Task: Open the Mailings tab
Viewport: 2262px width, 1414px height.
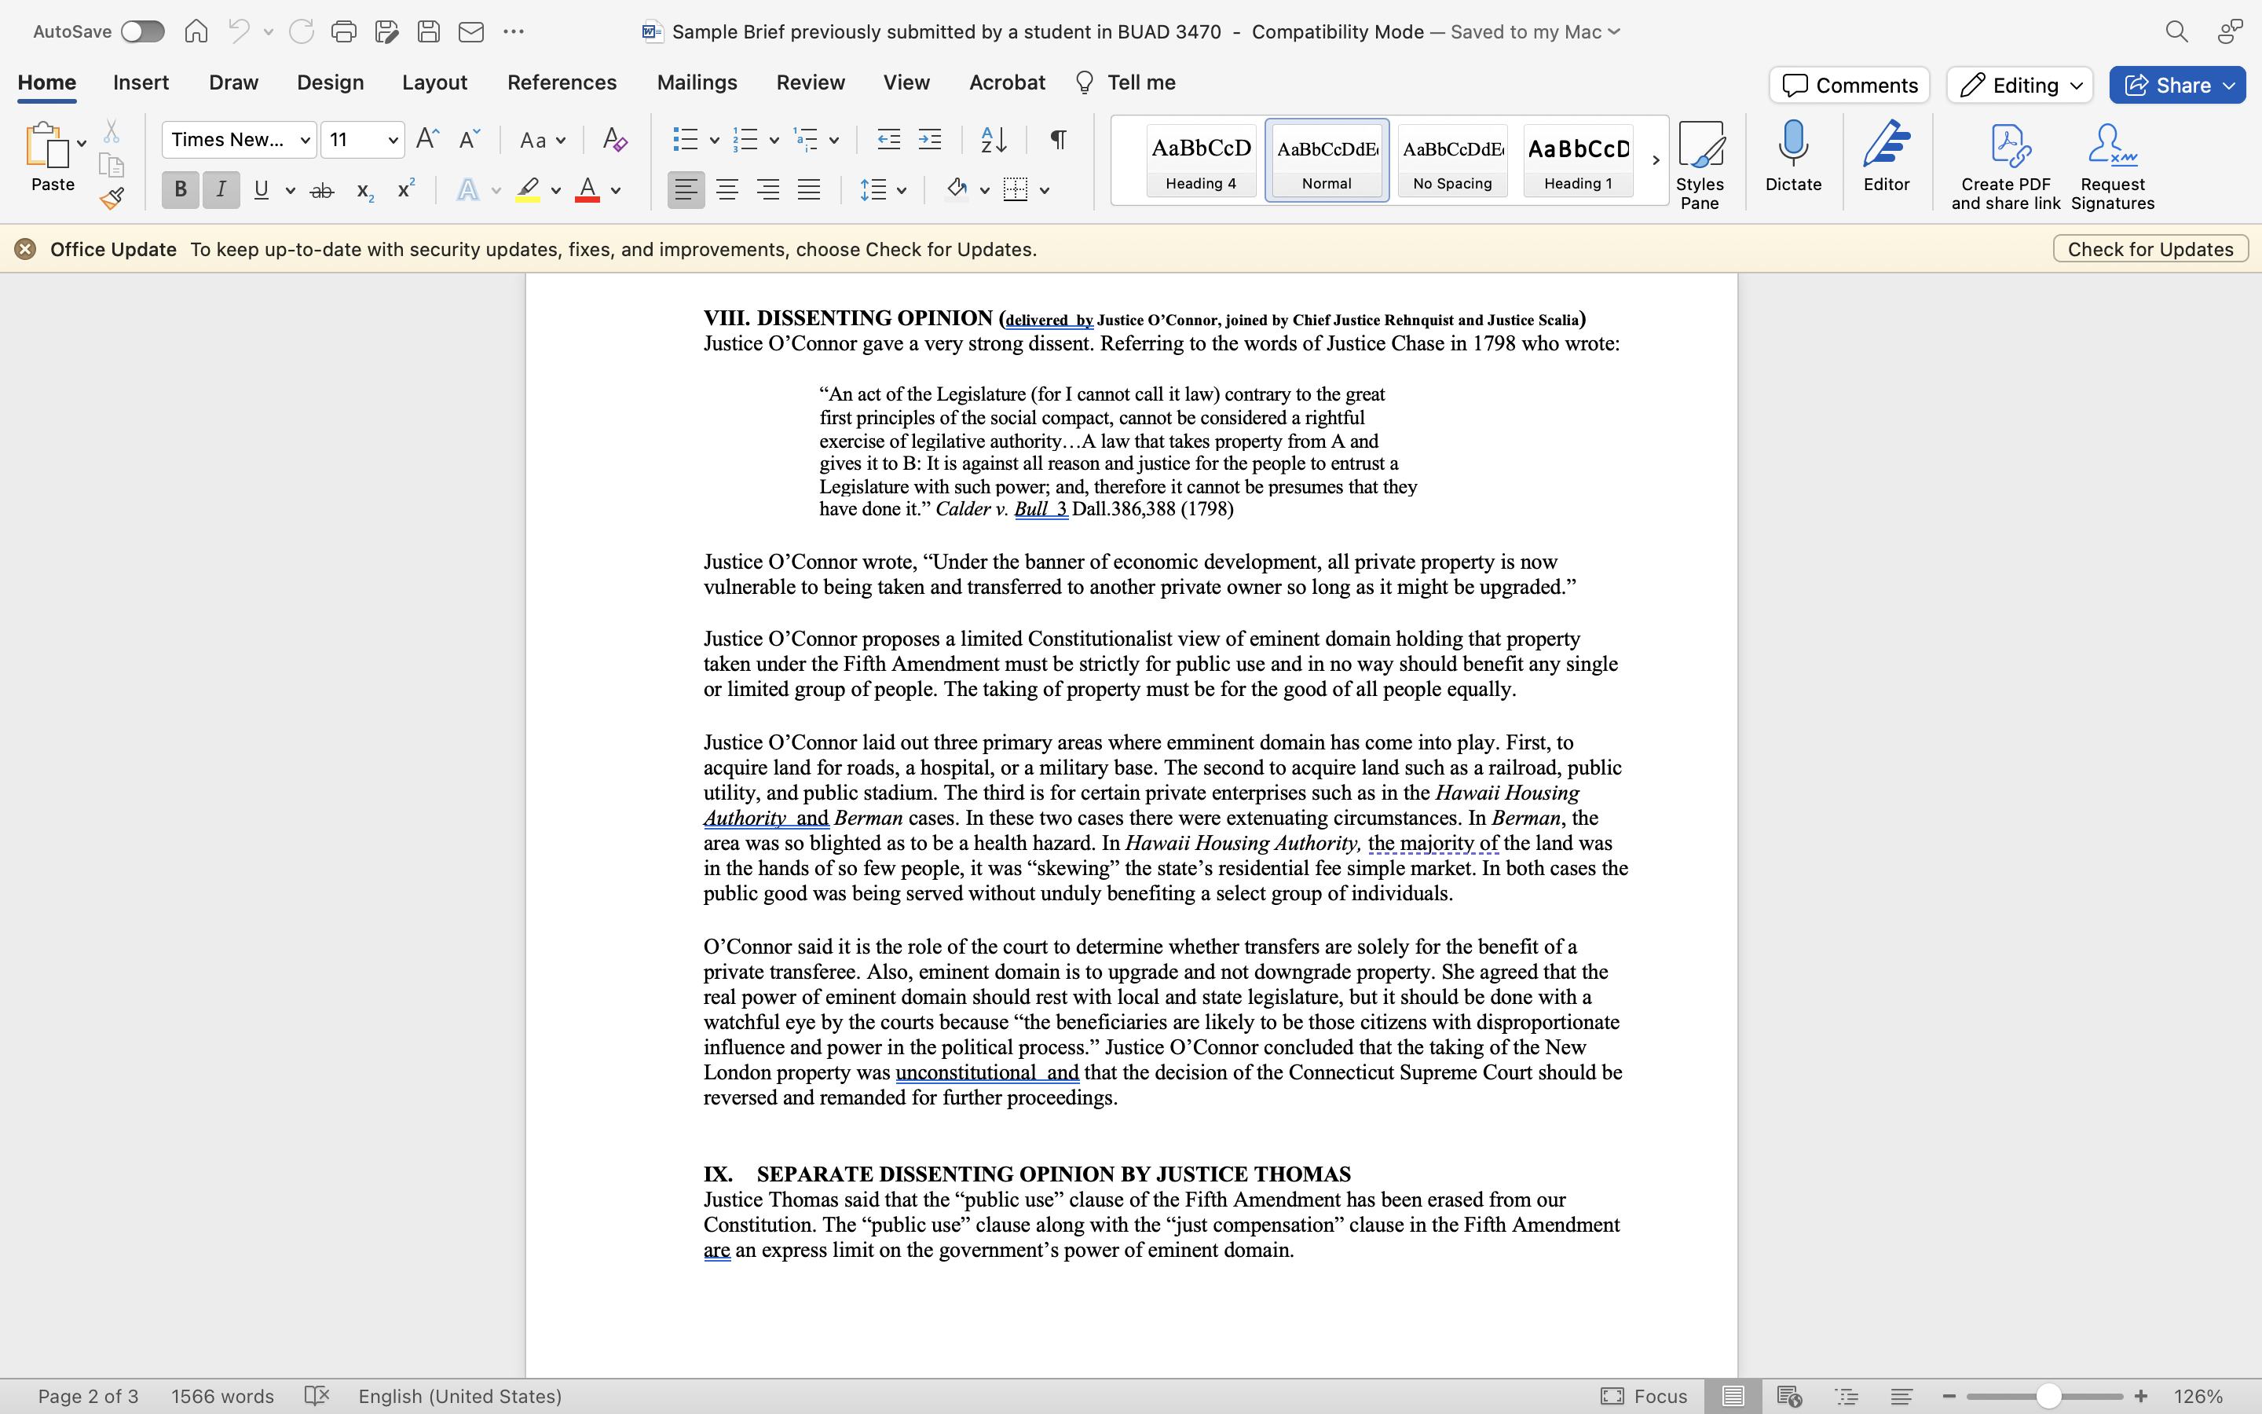Action: pyautogui.click(x=697, y=82)
